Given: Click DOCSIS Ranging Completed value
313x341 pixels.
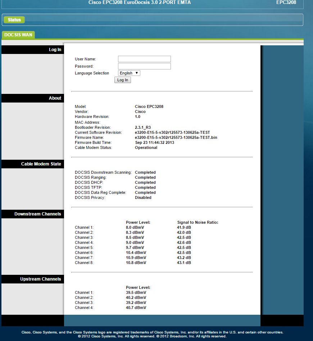Looking at the screenshot, I should pyautogui.click(x=145, y=177).
